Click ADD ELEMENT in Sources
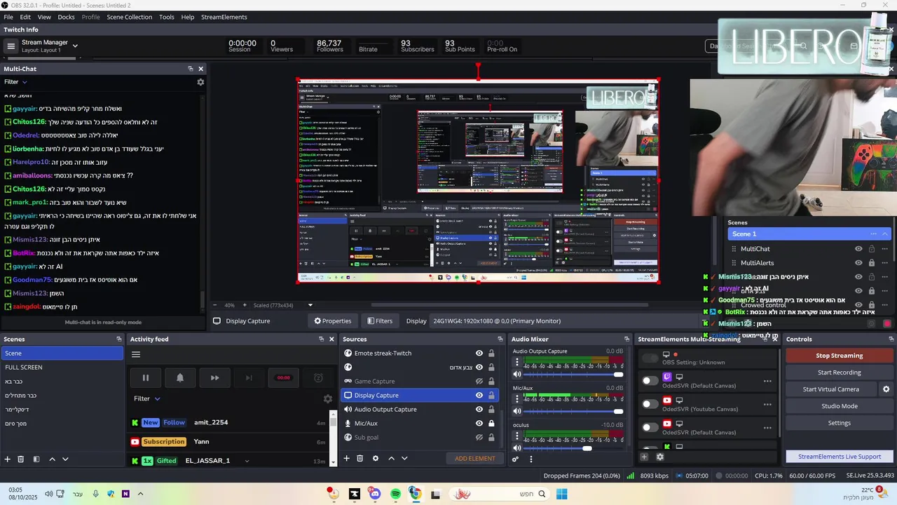The image size is (897, 505). pos(474,459)
